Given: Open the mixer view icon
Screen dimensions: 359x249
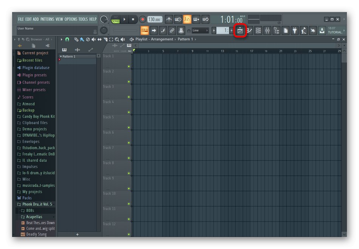Looking at the screenshot, I should pyautogui.click(x=268, y=31).
